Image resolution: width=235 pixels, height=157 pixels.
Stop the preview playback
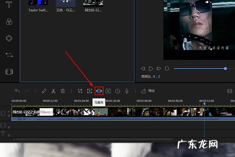(167, 68)
